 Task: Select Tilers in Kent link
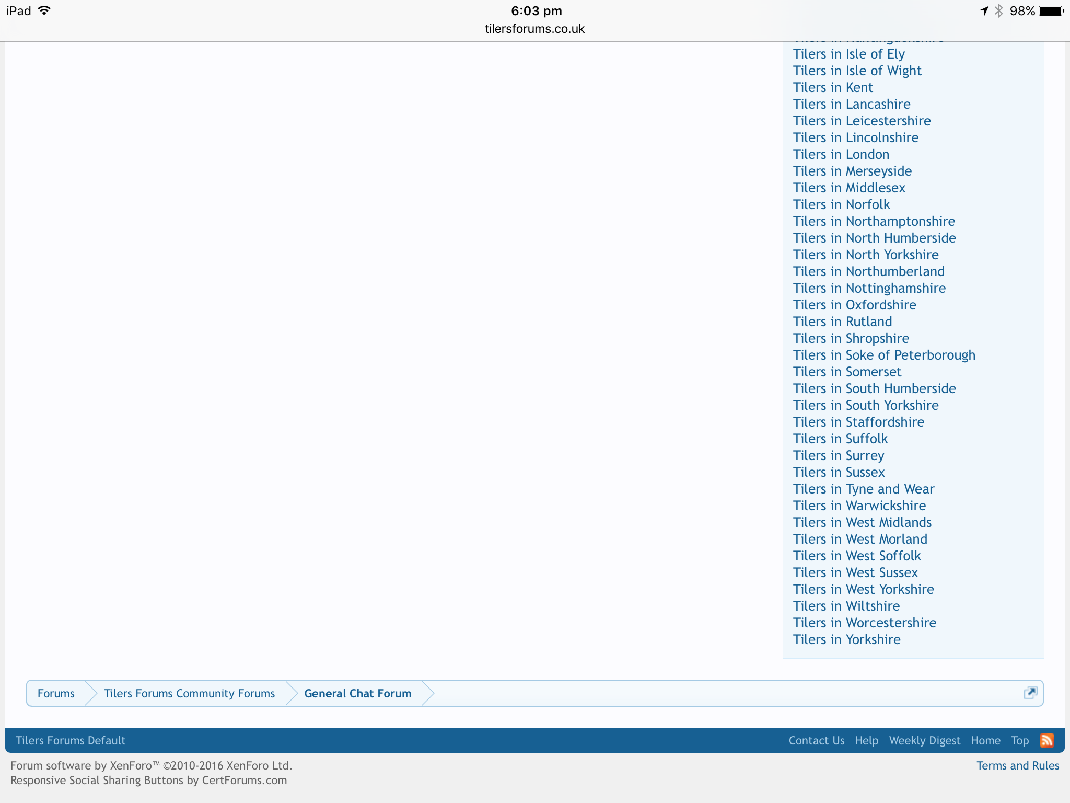(x=833, y=87)
